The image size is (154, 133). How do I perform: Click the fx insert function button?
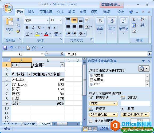pos(62,54)
